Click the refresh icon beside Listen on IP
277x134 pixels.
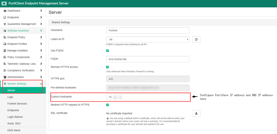[x=196, y=39]
